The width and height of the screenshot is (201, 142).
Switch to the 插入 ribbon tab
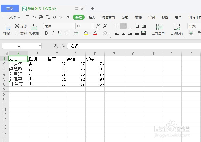92,17
